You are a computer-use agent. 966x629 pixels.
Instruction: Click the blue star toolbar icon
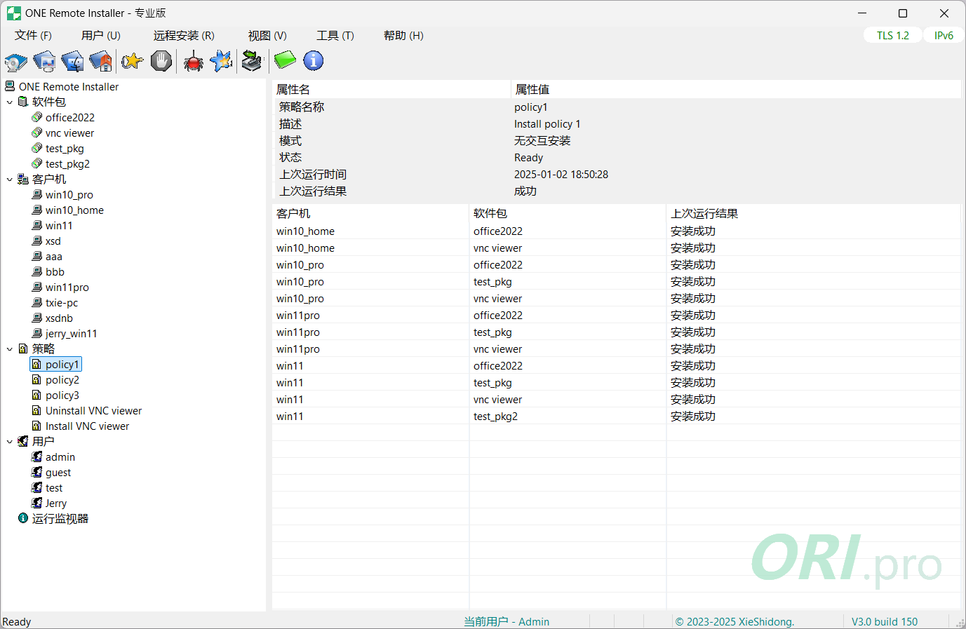[221, 61]
